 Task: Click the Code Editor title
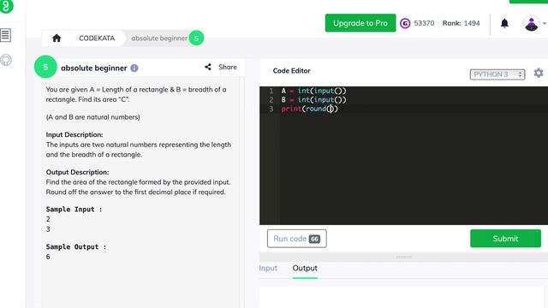291,70
